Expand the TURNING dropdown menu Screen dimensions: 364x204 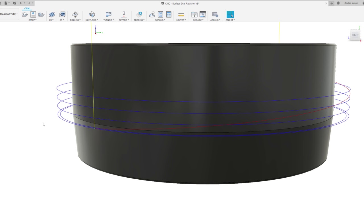click(109, 20)
